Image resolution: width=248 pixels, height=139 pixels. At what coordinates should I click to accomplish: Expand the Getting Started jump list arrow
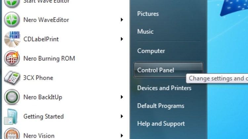[x=122, y=117]
